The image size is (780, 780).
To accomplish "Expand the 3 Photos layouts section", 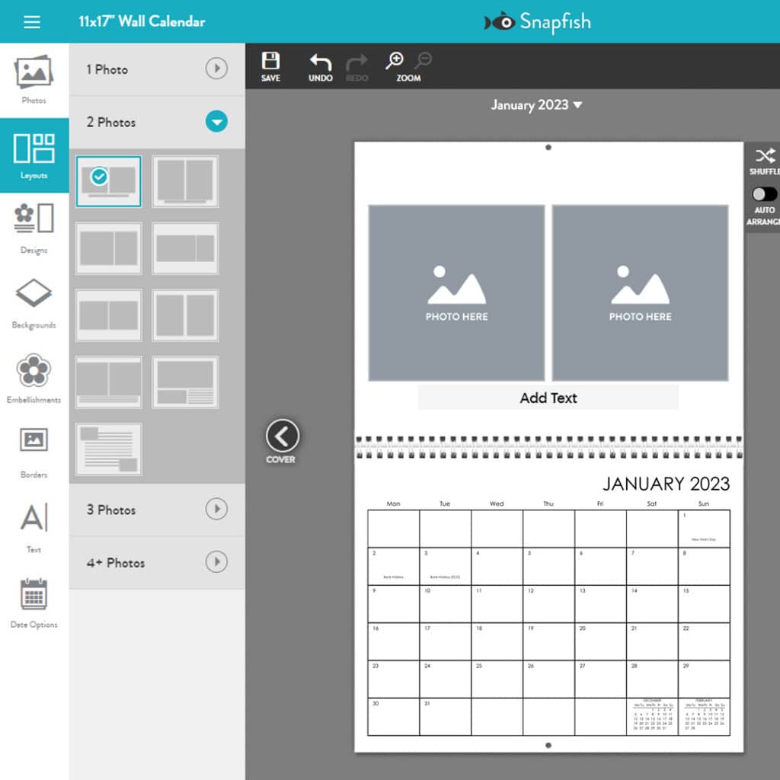I will click(x=216, y=510).
